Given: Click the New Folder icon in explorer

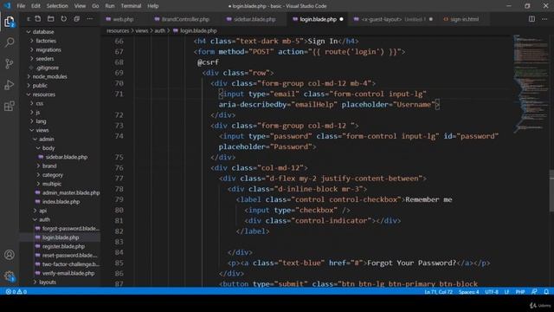Looking at the screenshot, I should (x=50, y=19).
